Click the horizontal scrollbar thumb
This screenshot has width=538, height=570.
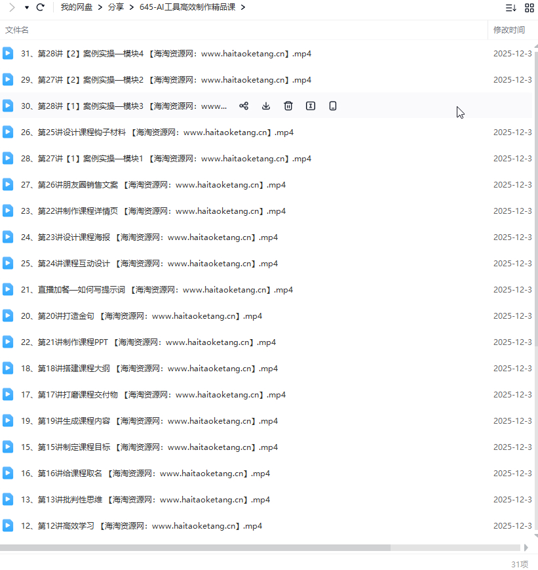pyautogui.click(x=195, y=547)
